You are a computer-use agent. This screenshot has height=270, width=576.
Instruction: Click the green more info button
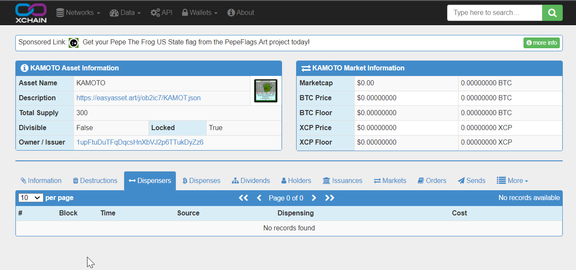[x=541, y=43]
